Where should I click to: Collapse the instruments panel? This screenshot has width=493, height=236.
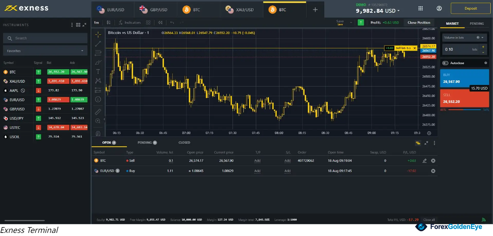tap(84, 25)
